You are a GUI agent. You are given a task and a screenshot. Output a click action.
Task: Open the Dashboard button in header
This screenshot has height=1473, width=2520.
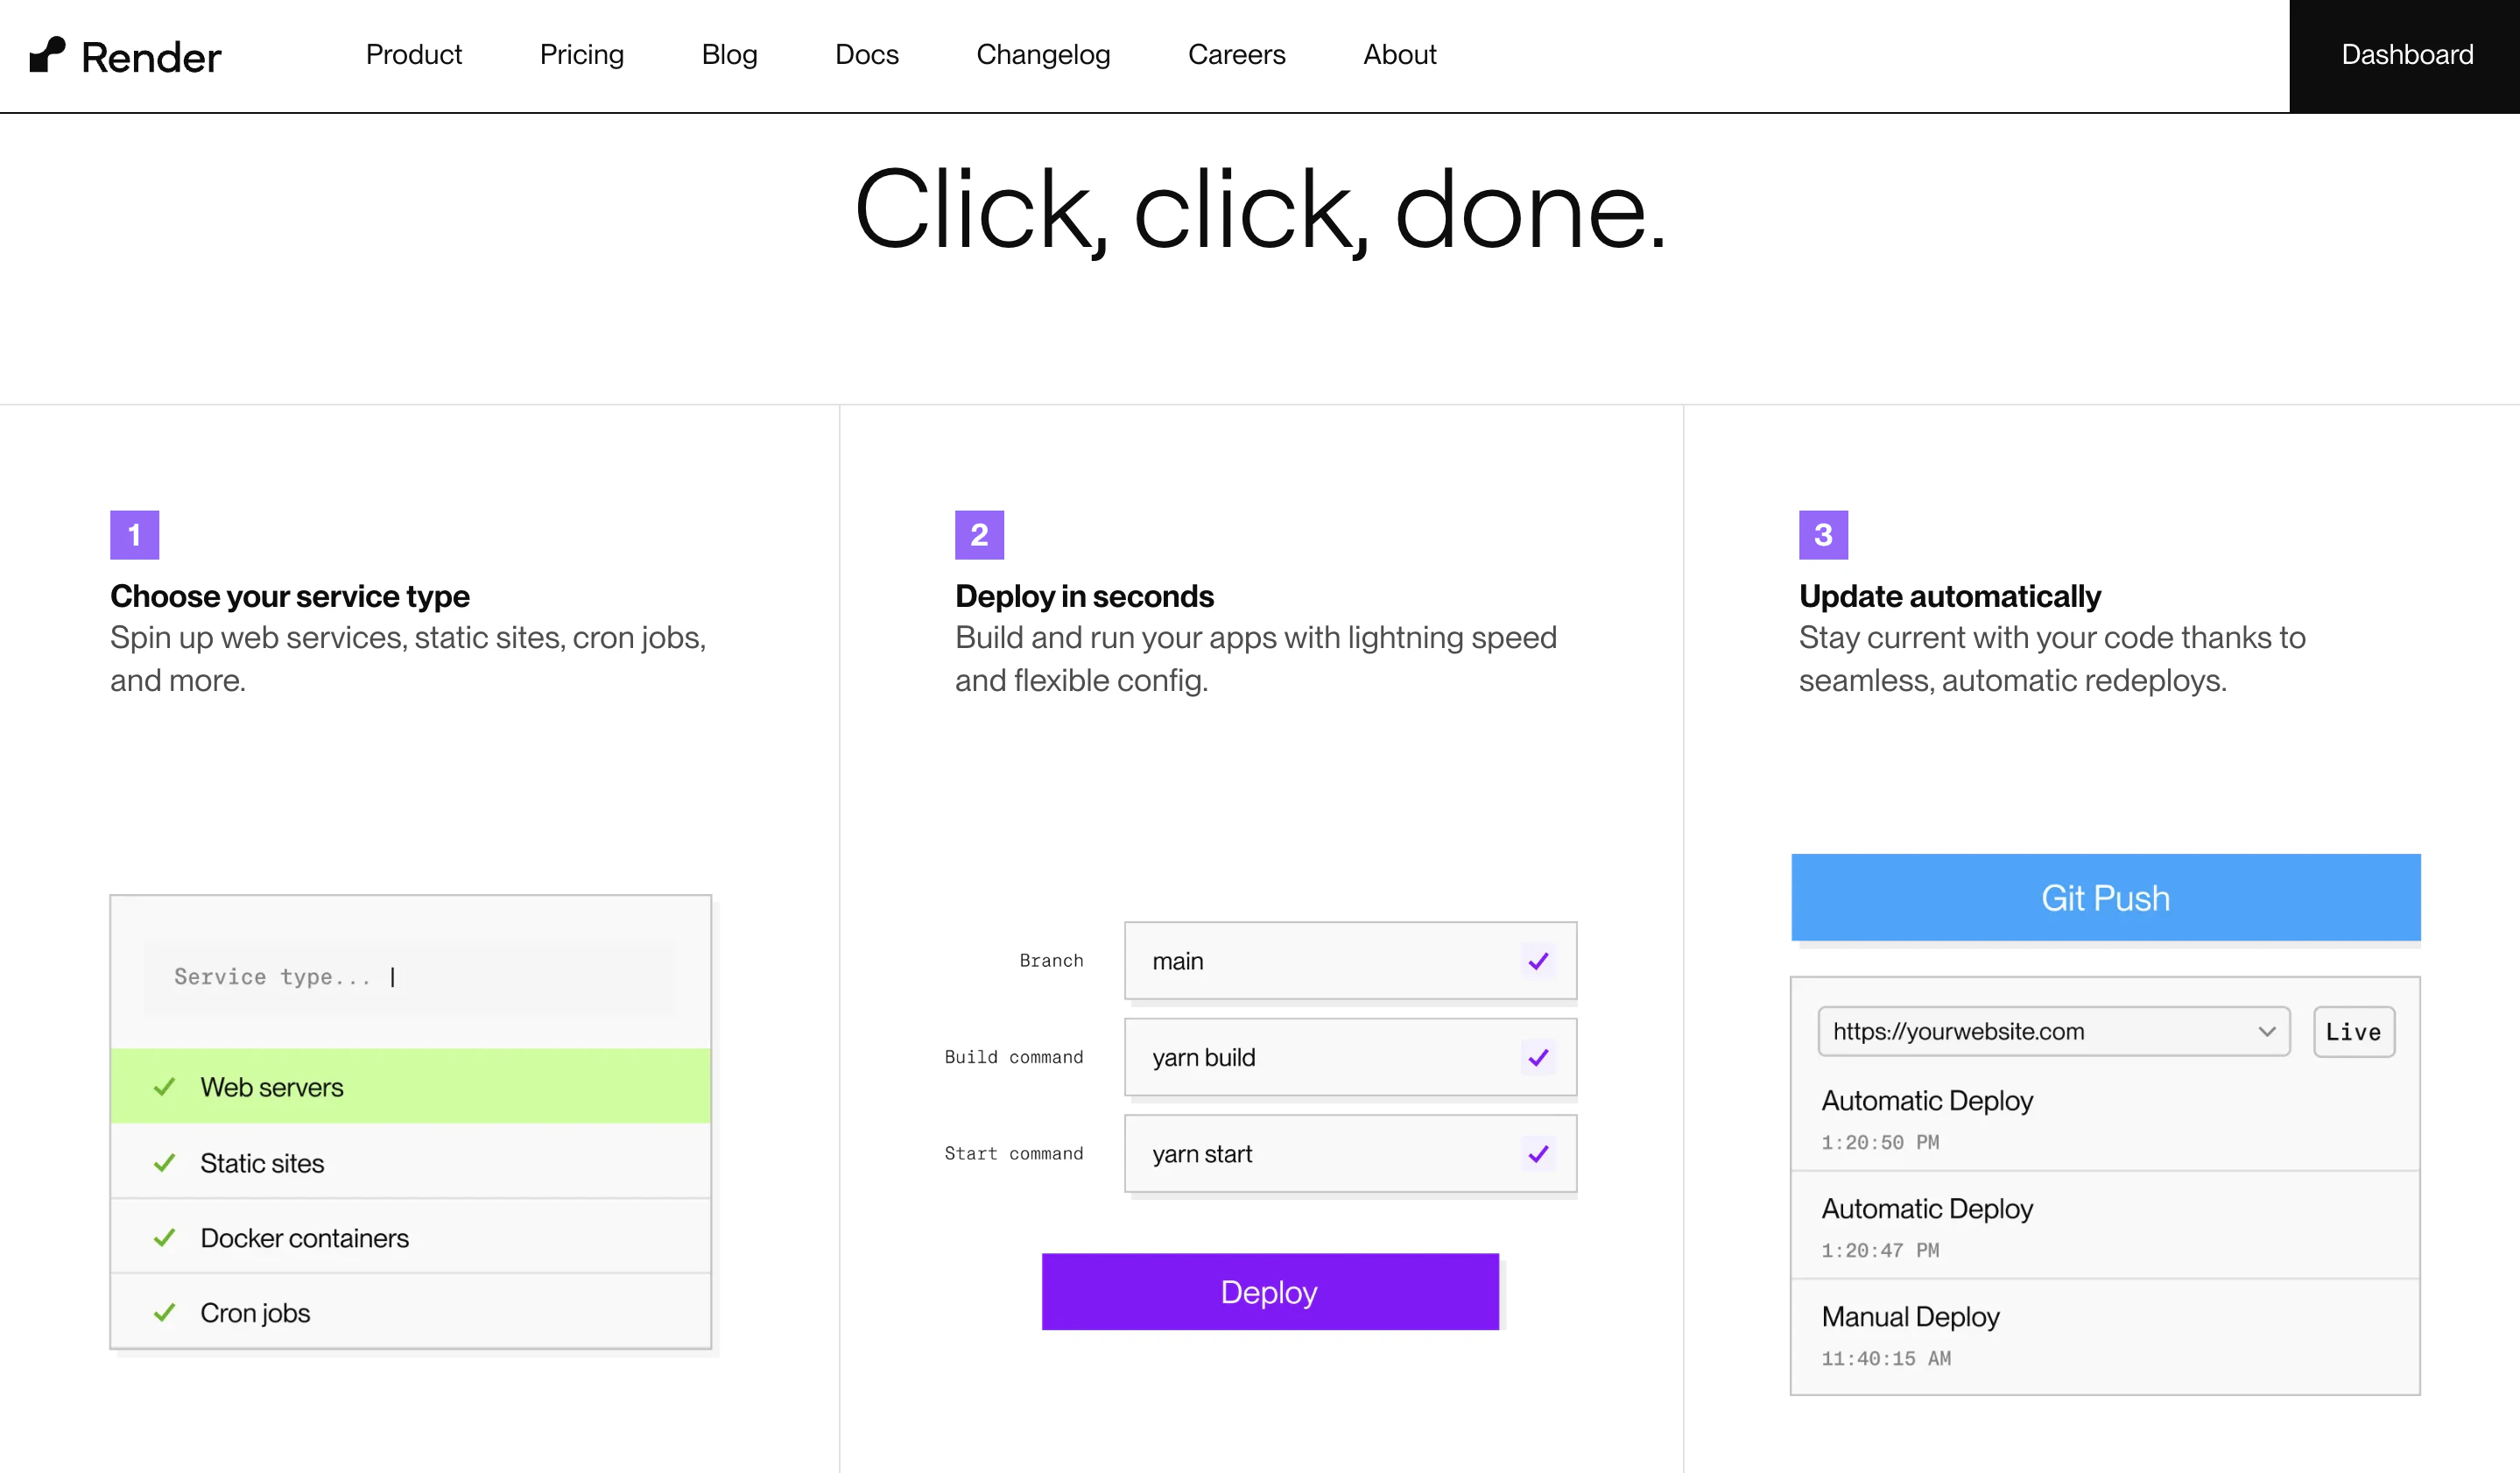click(x=2406, y=55)
